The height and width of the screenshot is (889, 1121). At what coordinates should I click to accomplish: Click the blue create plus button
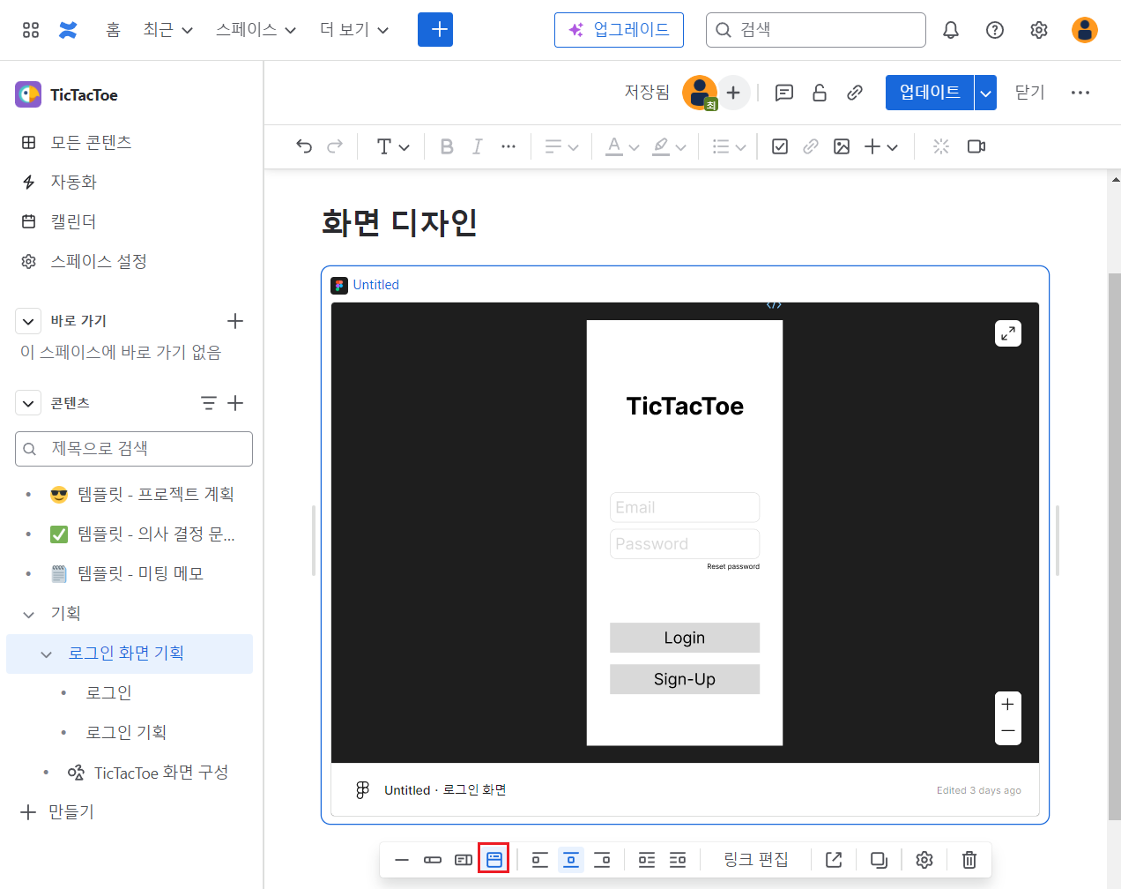435,30
